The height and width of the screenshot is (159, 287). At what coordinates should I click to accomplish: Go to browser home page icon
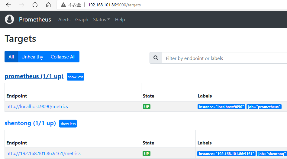coord(48,5)
